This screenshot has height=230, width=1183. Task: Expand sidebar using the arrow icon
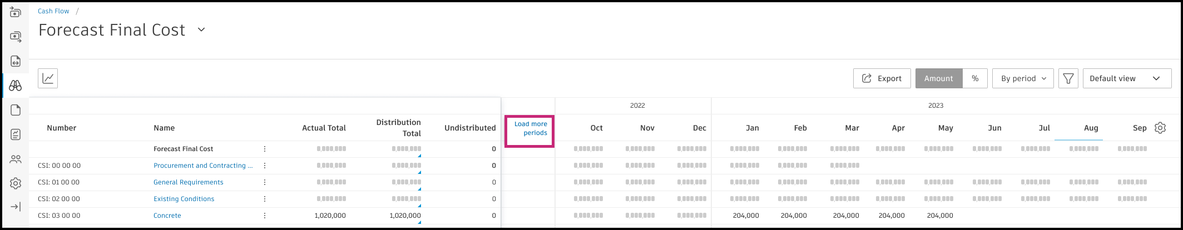point(16,207)
